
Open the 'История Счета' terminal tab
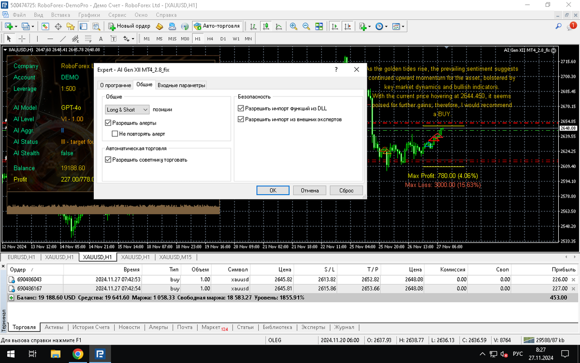click(91, 327)
